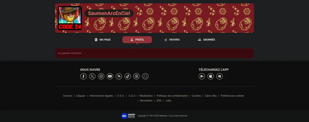Open Préférences cookies link
The width and height of the screenshot is (309, 122).
[232, 96]
